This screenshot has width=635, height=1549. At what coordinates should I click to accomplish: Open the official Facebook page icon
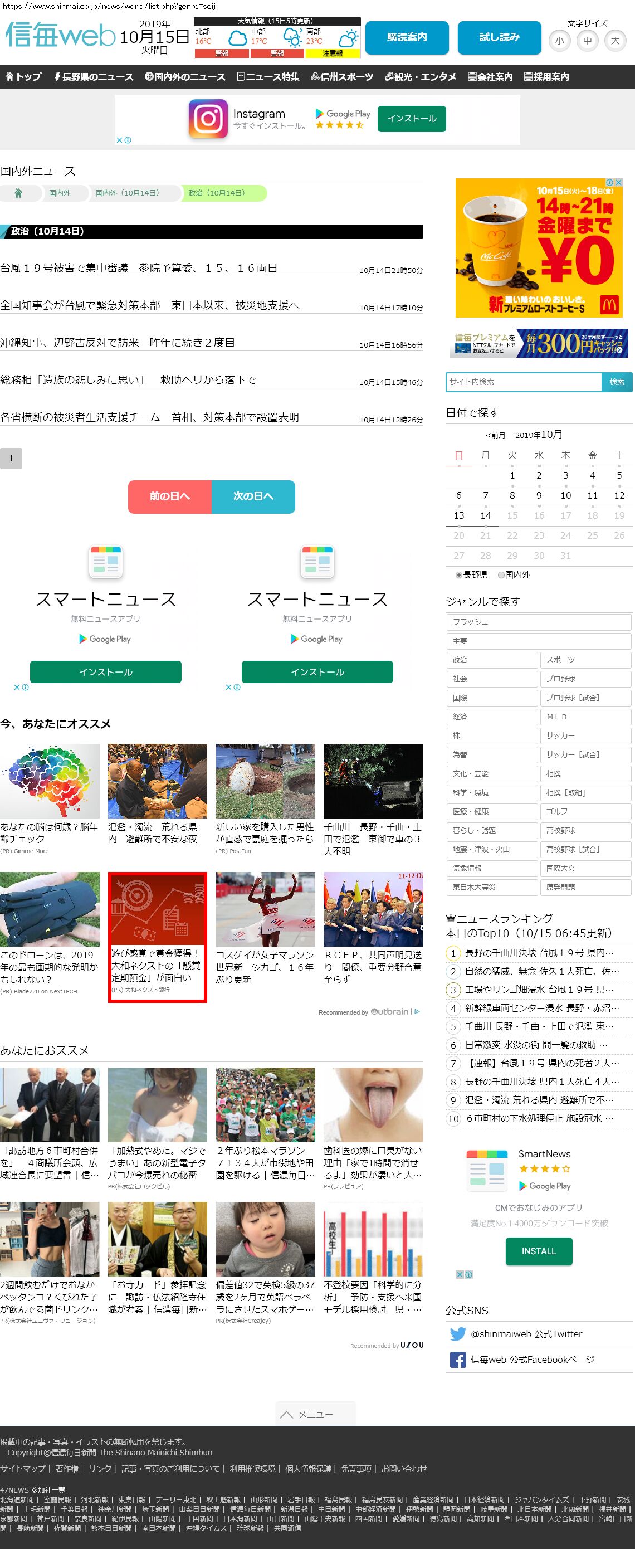click(458, 1360)
